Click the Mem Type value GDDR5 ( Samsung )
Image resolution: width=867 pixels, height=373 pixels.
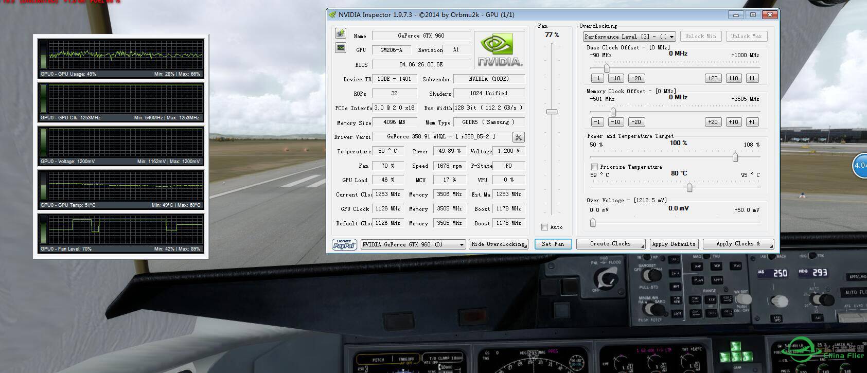[x=488, y=122]
